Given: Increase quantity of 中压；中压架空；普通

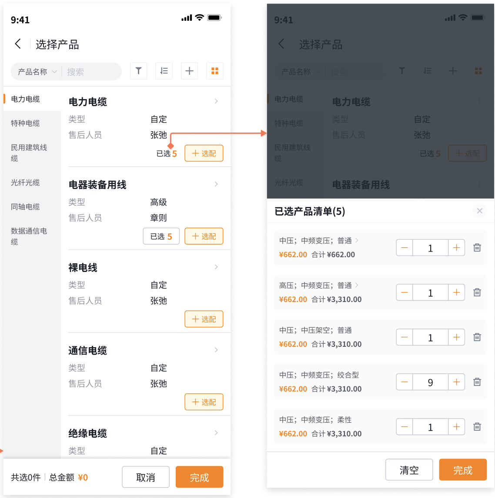Looking at the screenshot, I should click(457, 337).
